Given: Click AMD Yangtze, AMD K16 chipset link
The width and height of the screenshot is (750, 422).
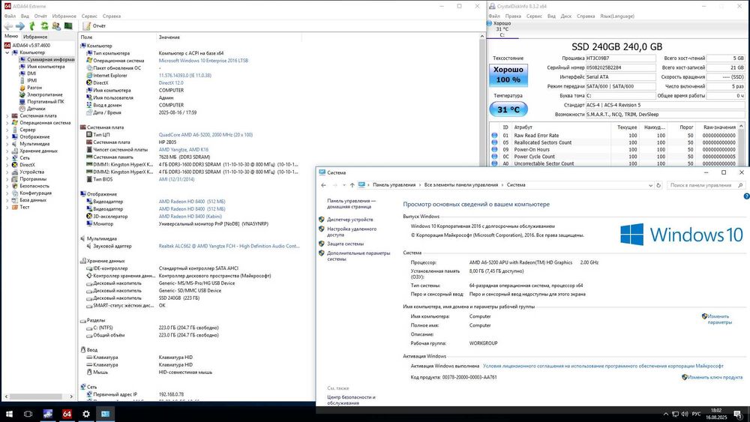Looking at the screenshot, I should point(184,150).
